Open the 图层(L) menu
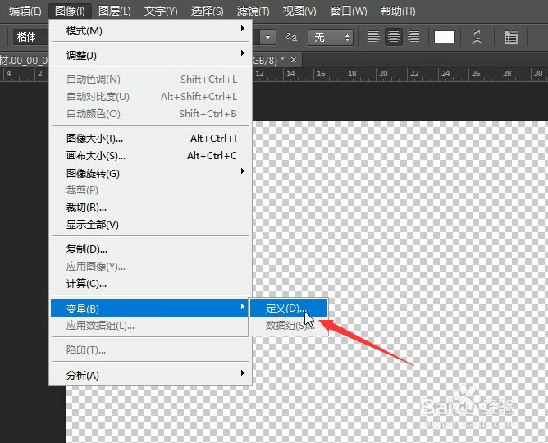Viewport: 548px width, 443px height. tap(115, 11)
